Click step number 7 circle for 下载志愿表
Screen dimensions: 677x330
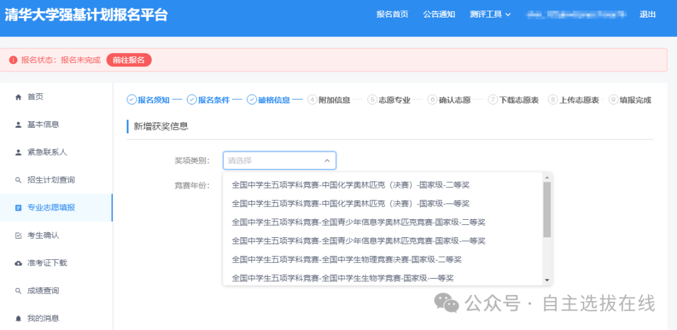[x=493, y=100]
